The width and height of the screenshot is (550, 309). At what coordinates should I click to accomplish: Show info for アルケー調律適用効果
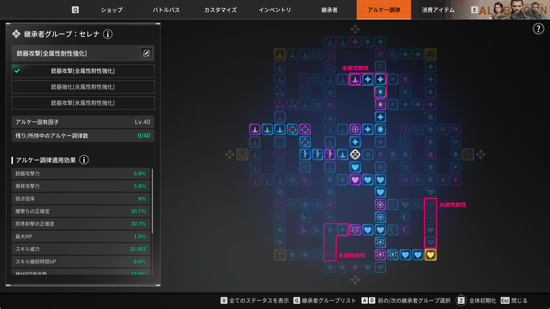point(84,160)
